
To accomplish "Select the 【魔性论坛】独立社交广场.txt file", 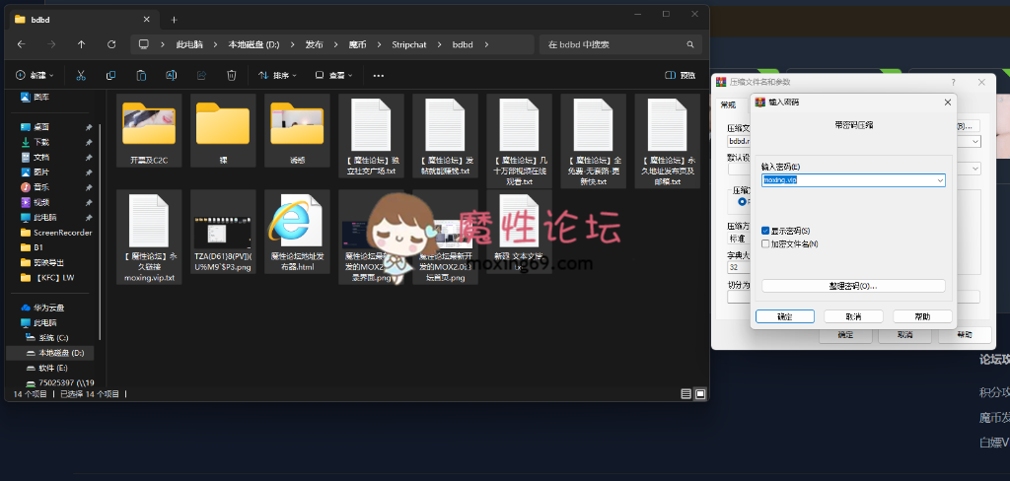I will pos(371,136).
